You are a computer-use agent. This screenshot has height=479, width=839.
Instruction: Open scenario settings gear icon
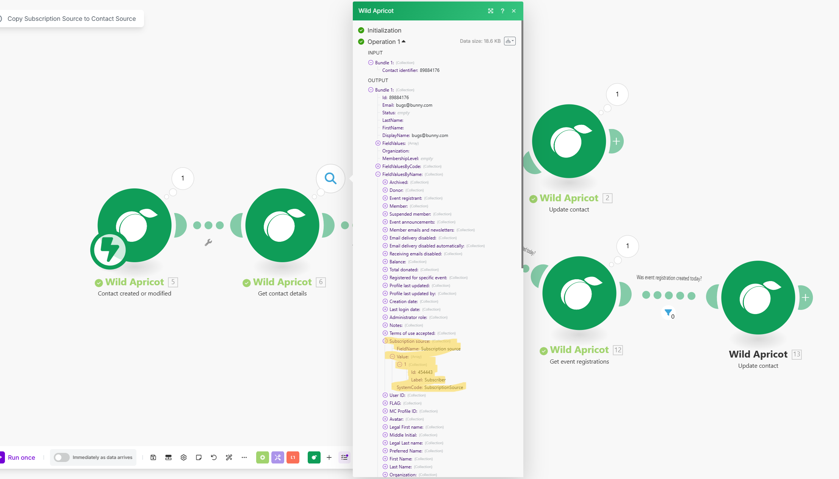(183, 457)
